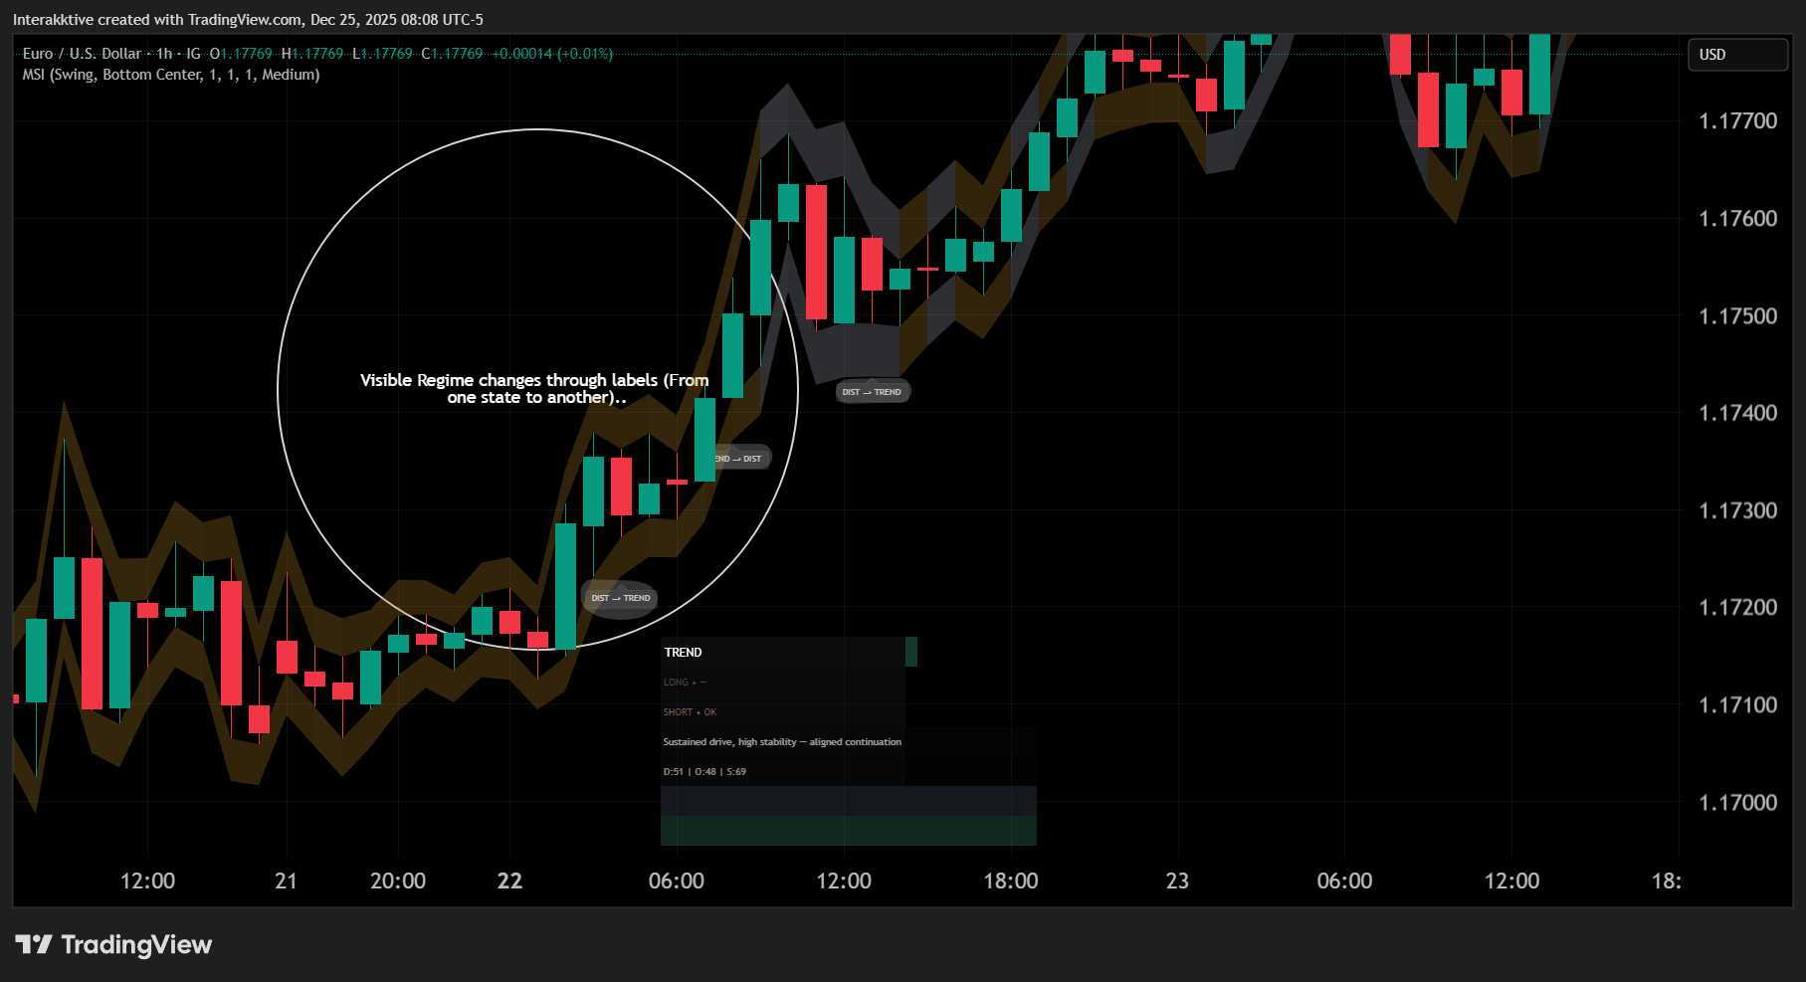Screen dimensions: 1806x982
Task: Click the 1.17400 price axis label
Action: (1737, 413)
